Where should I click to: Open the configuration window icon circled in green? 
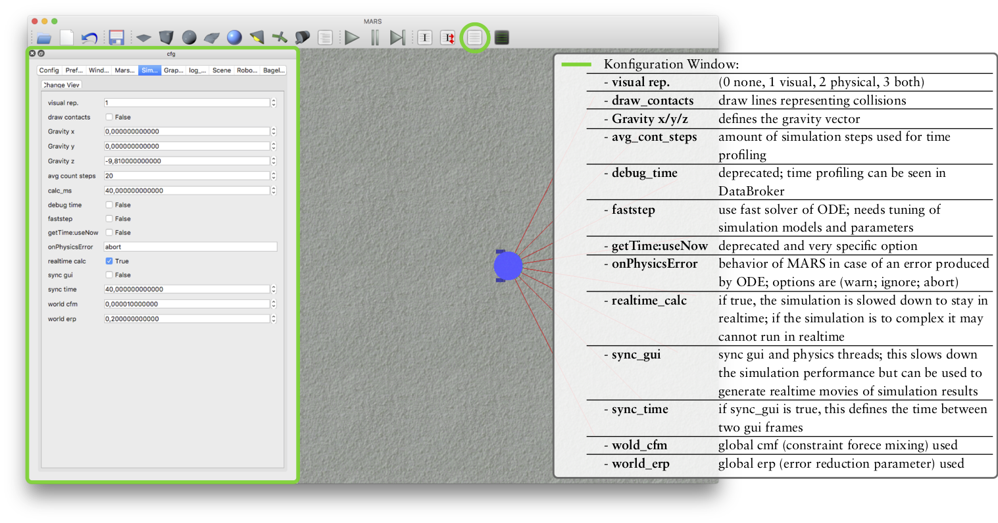click(x=475, y=37)
